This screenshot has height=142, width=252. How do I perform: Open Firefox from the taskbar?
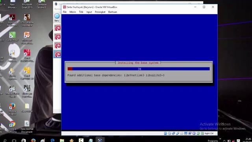33,140
